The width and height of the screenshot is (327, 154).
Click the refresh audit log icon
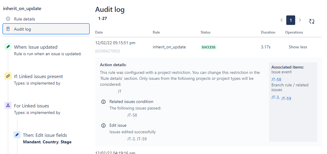point(312,21)
